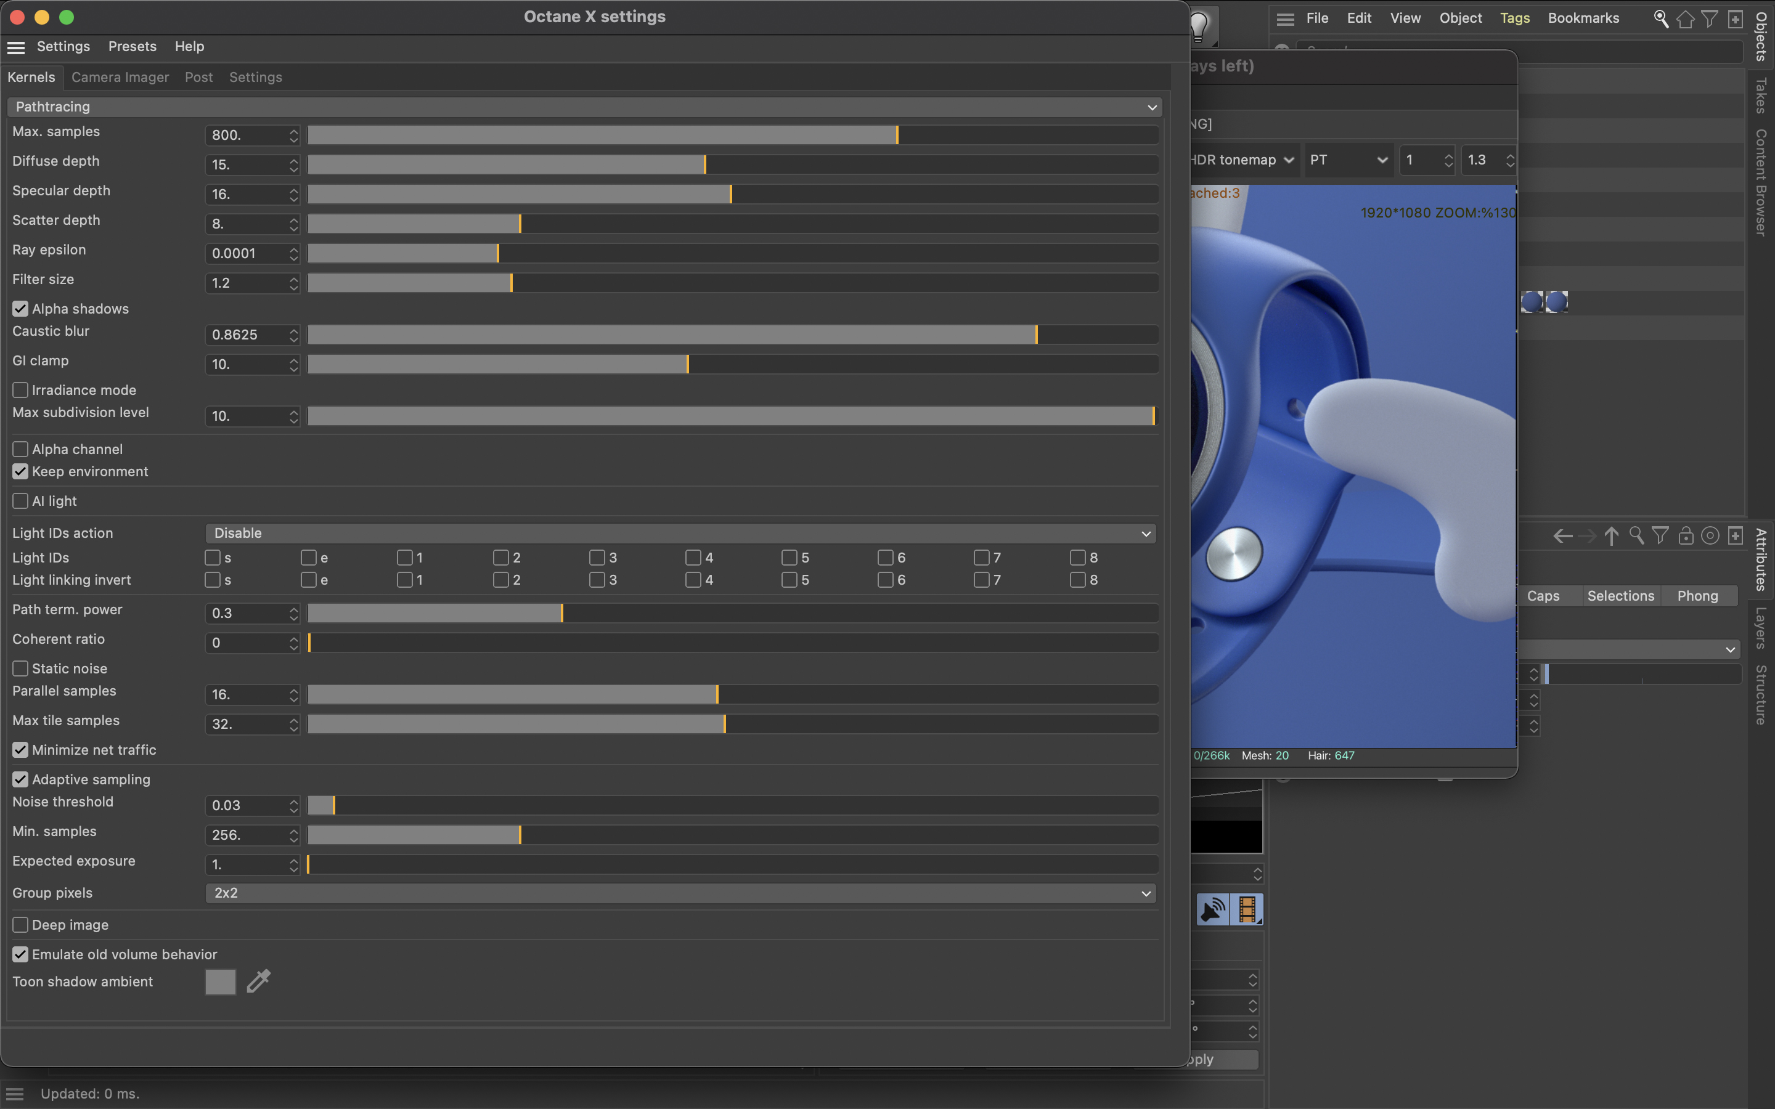Enable Static noise checkbox
Screen dimensions: 1775x1109
click(20, 669)
